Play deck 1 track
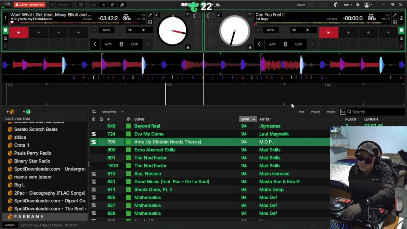The width and height of the screenshot is (407, 229). [x=143, y=30]
